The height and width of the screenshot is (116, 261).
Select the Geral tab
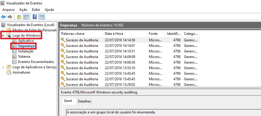point(68,101)
